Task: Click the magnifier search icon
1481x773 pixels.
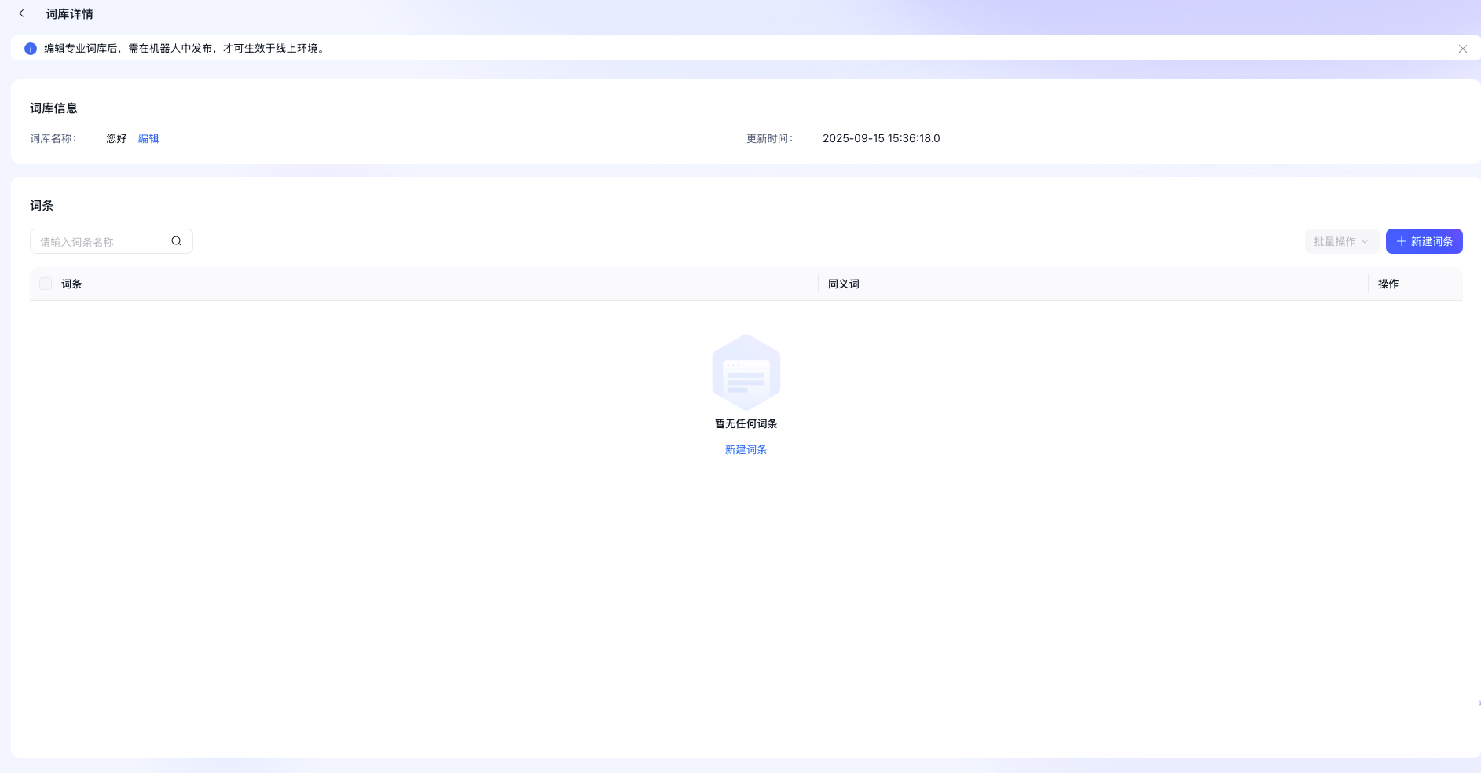Action: (x=177, y=241)
